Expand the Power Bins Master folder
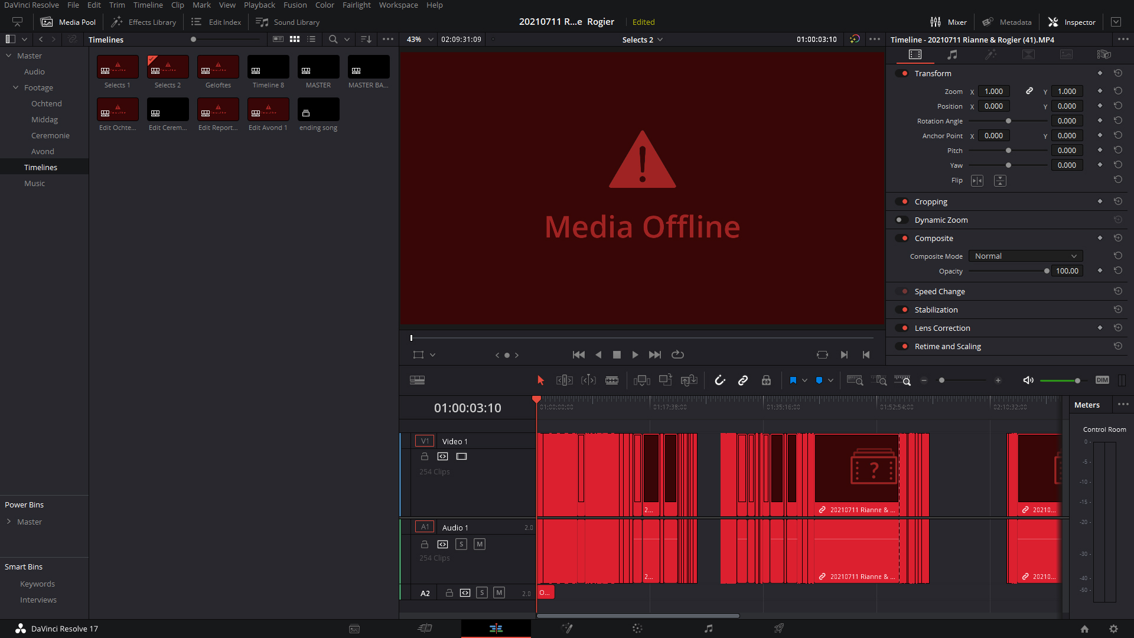 click(9, 522)
